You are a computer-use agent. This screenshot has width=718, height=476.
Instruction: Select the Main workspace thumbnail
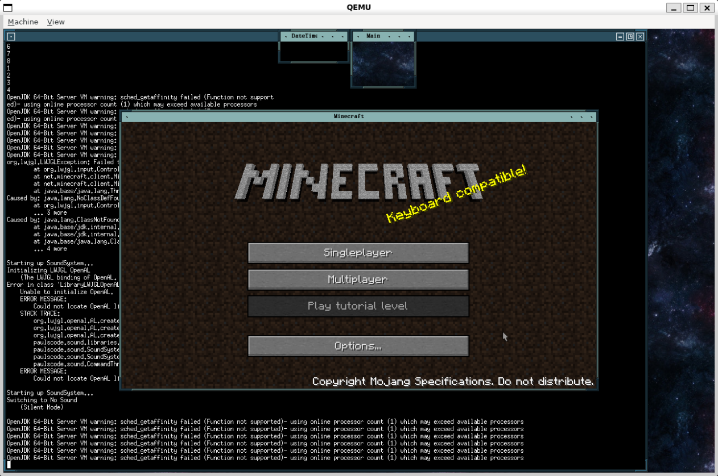tap(383, 65)
